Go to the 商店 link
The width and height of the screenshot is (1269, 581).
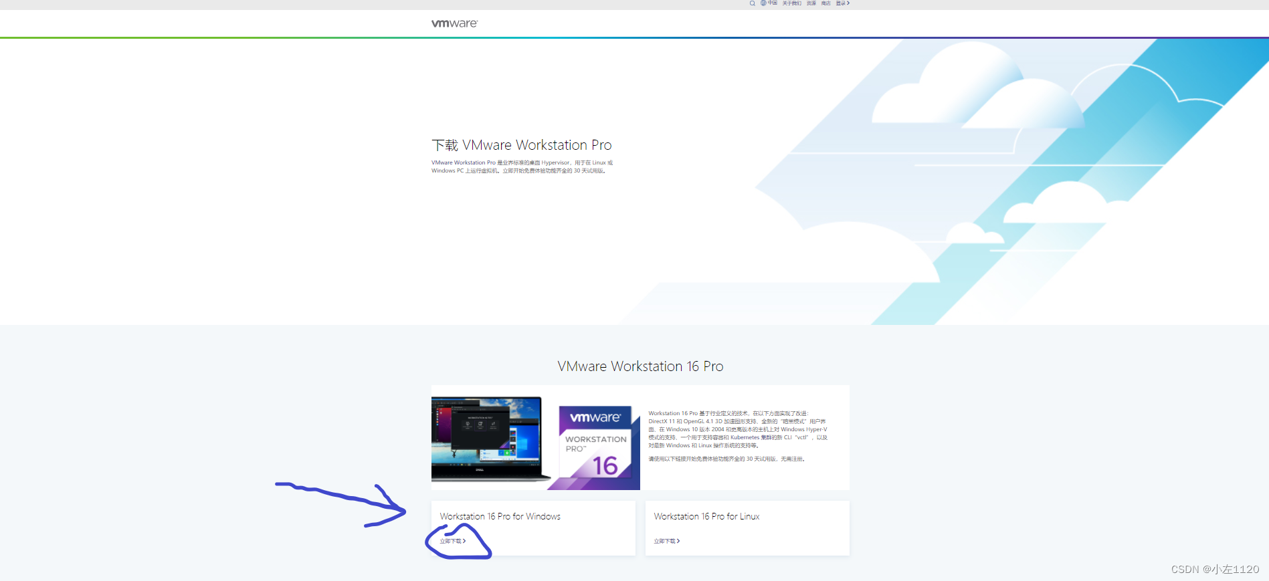pos(825,3)
